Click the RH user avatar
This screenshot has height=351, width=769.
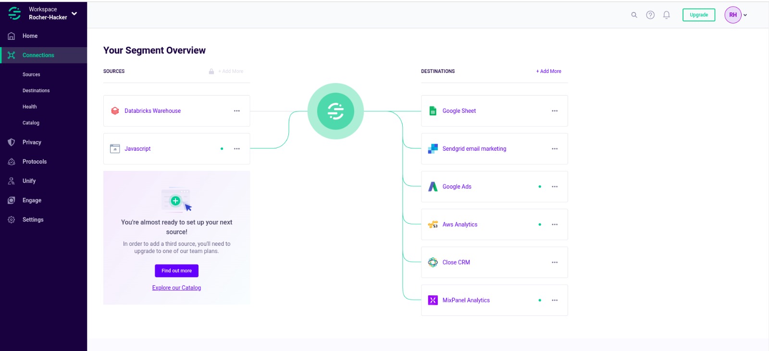(733, 15)
